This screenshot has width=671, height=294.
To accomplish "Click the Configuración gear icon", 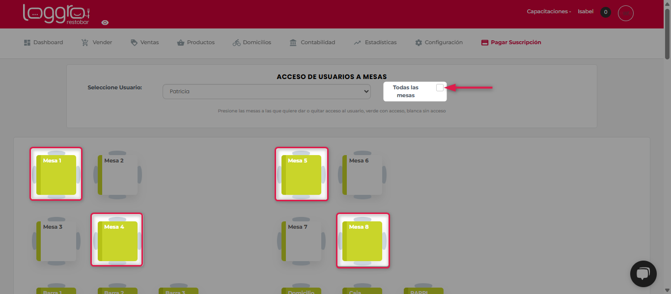I will (x=419, y=43).
